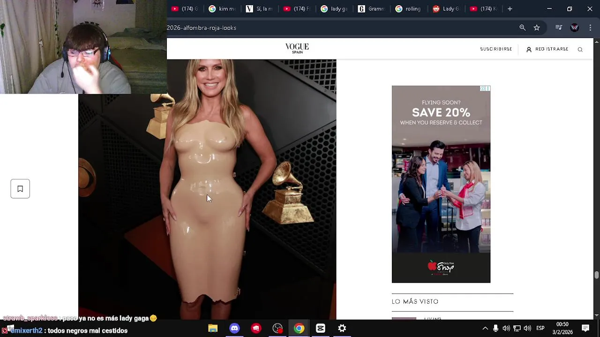Click the page scrollbar up arrow

(596, 42)
